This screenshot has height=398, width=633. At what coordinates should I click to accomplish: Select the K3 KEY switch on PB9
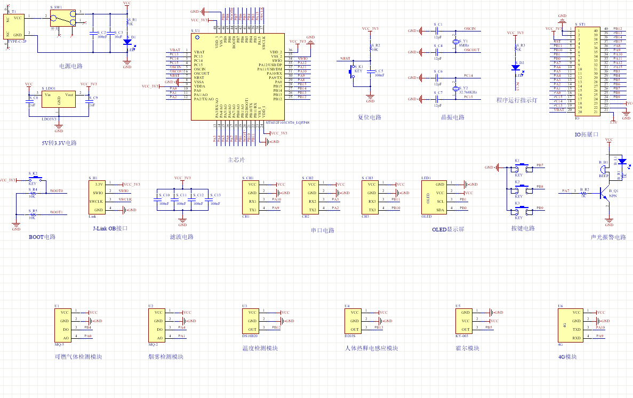(522, 211)
